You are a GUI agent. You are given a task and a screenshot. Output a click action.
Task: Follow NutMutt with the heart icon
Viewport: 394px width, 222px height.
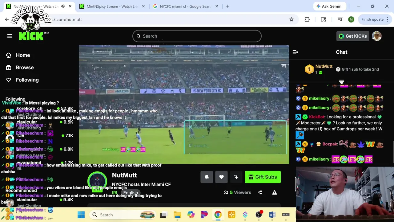pyautogui.click(x=221, y=177)
